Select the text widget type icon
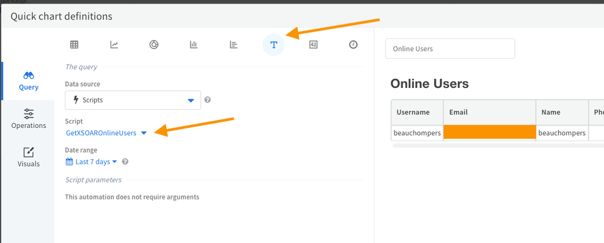Viewport: 604px width, 243px height. coord(274,45)
